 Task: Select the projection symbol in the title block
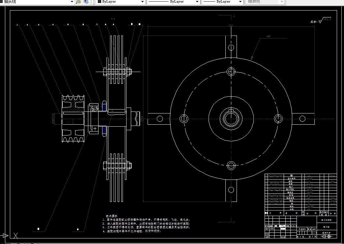[327, 236]
